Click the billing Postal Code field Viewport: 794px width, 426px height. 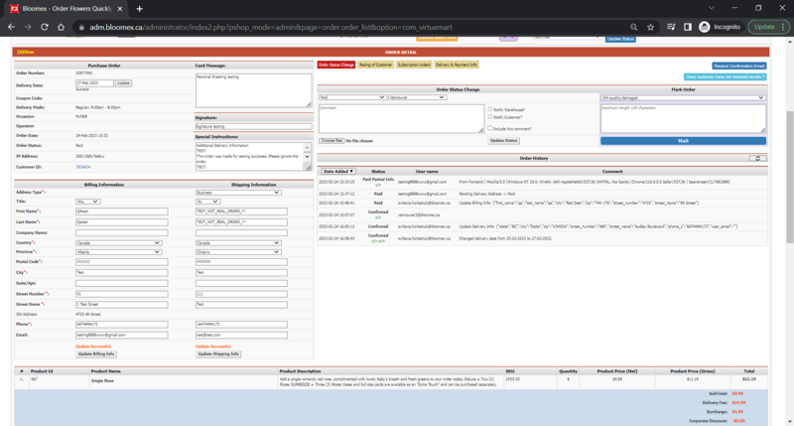pyautogui.click(x=121, y=262)
